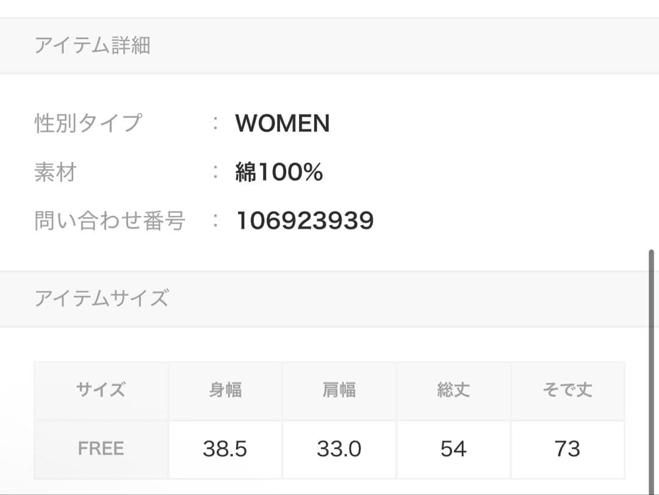
Task: Click the そで丈 column header
Action: click(567, 391)
